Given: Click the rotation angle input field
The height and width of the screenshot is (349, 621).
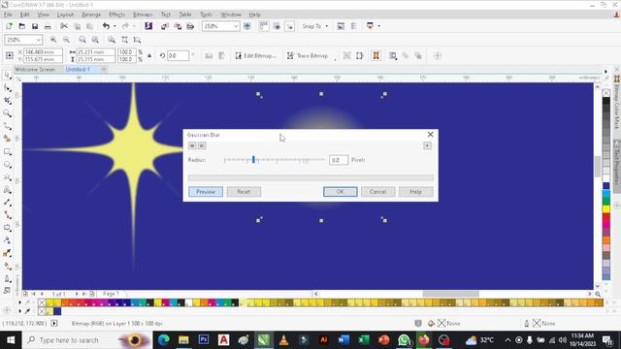Looking at the screenshot, I should pyautogui.click(x=178, y=56).
